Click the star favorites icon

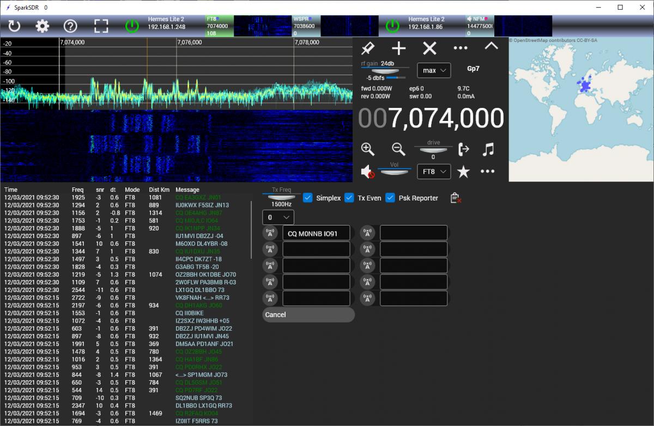tap(463, 172)
